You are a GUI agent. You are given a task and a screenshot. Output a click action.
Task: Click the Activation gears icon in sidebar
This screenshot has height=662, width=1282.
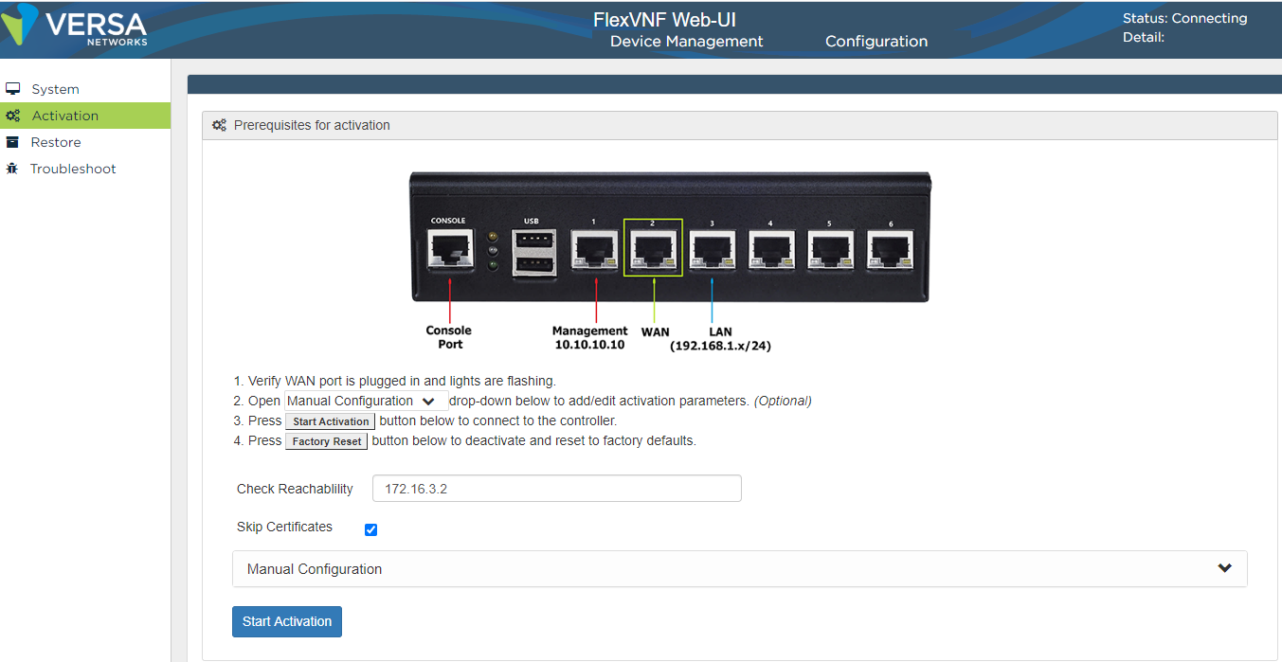pos(12,116)
